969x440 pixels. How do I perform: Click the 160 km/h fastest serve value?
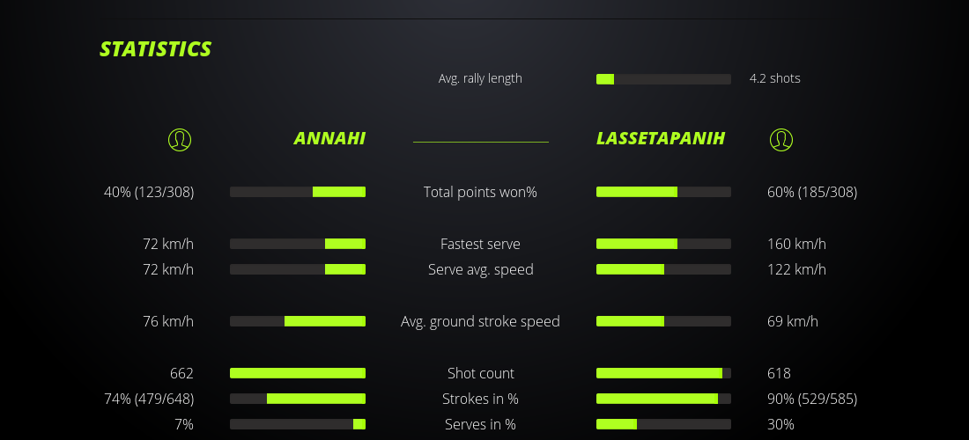click(796, 244)
